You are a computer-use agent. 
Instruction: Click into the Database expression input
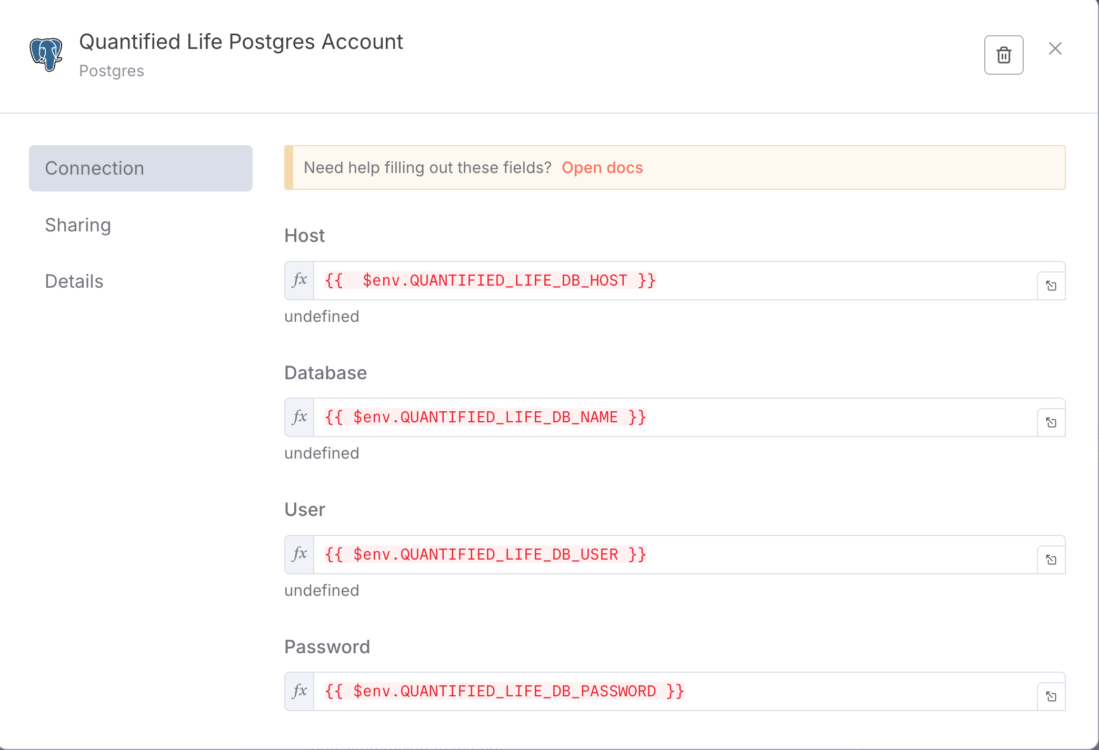click(674, 418)
